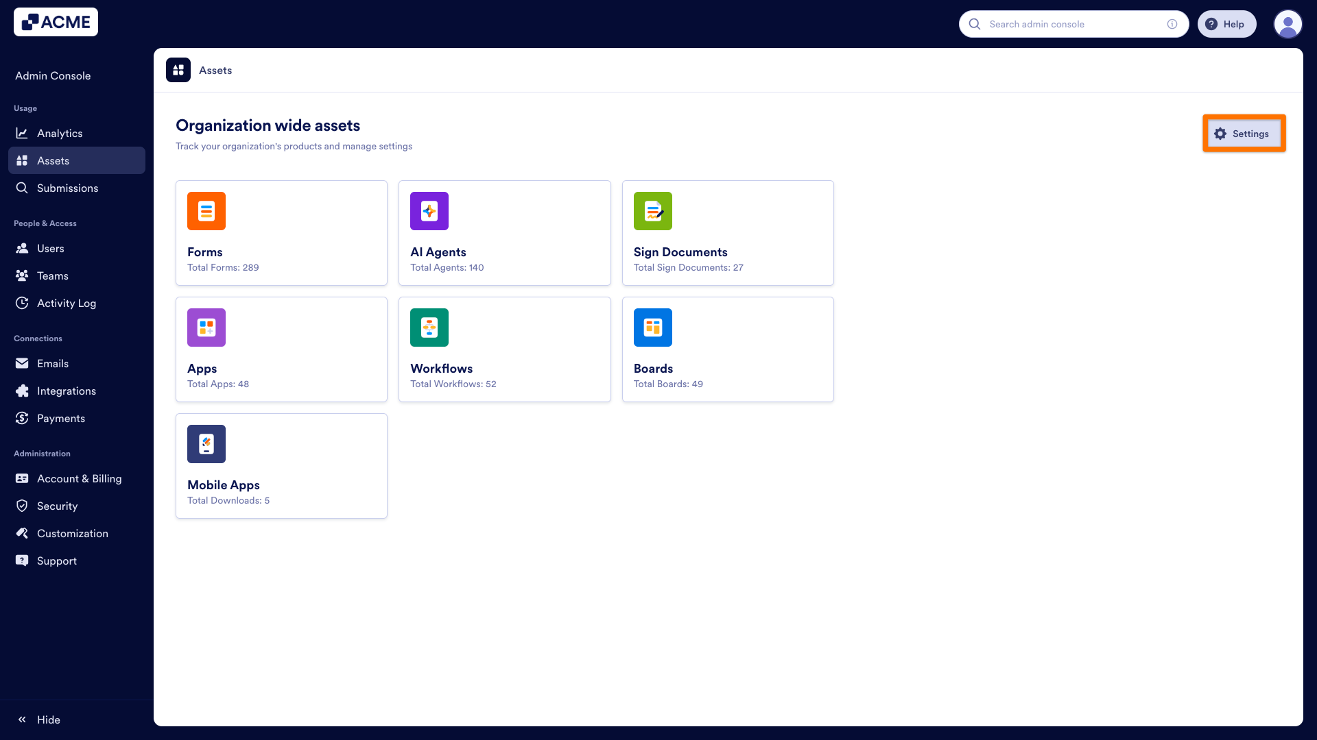This screenshot has height=740, width=1317.
Task: Select the Teams group icon
Action: 23,275
